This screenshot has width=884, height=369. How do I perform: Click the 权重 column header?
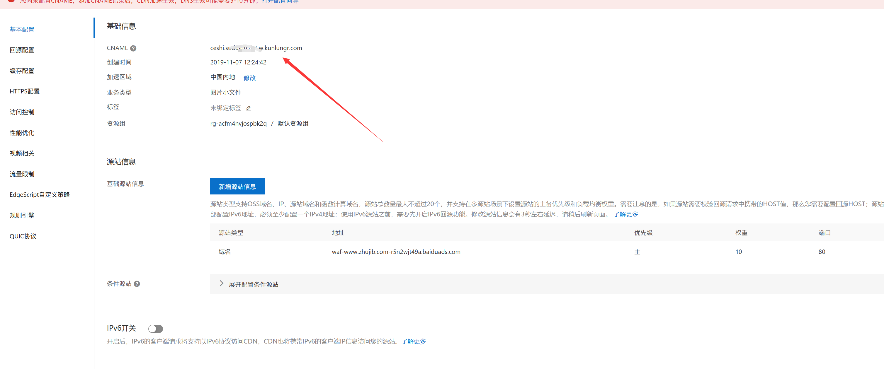[x=741, y=233]
